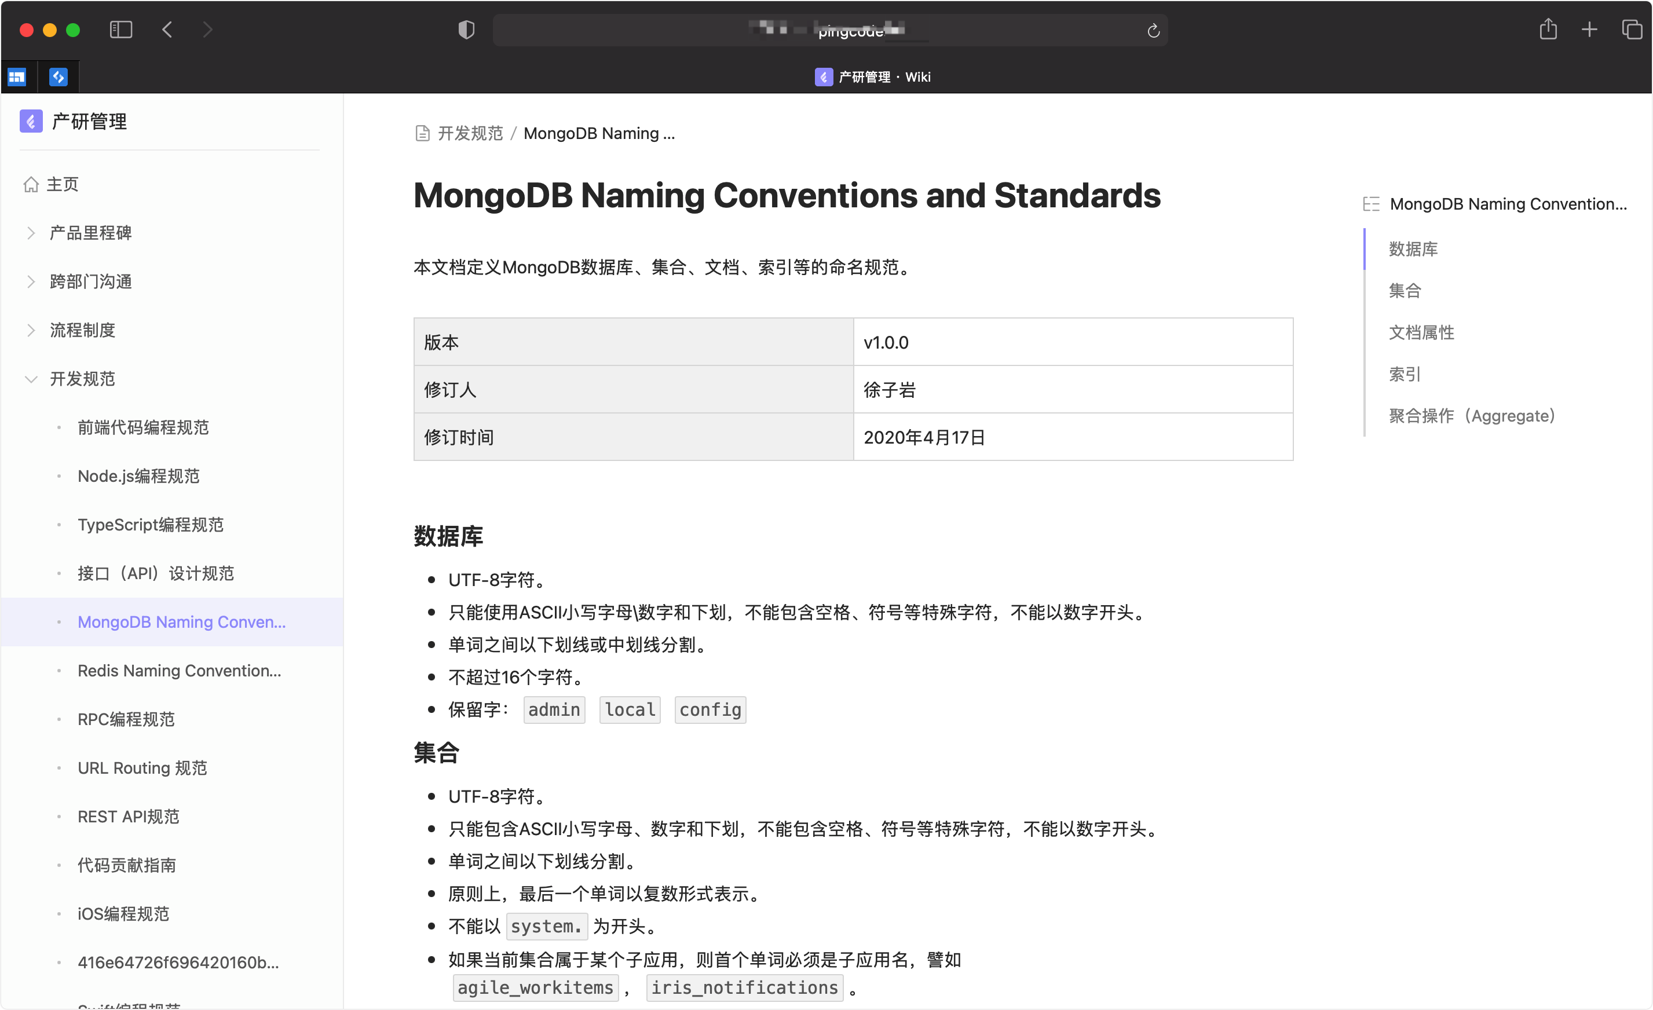Open 代码贡献指南 page
Viewport: 1653px width, 1010px height.
click(x=127, y=865)
